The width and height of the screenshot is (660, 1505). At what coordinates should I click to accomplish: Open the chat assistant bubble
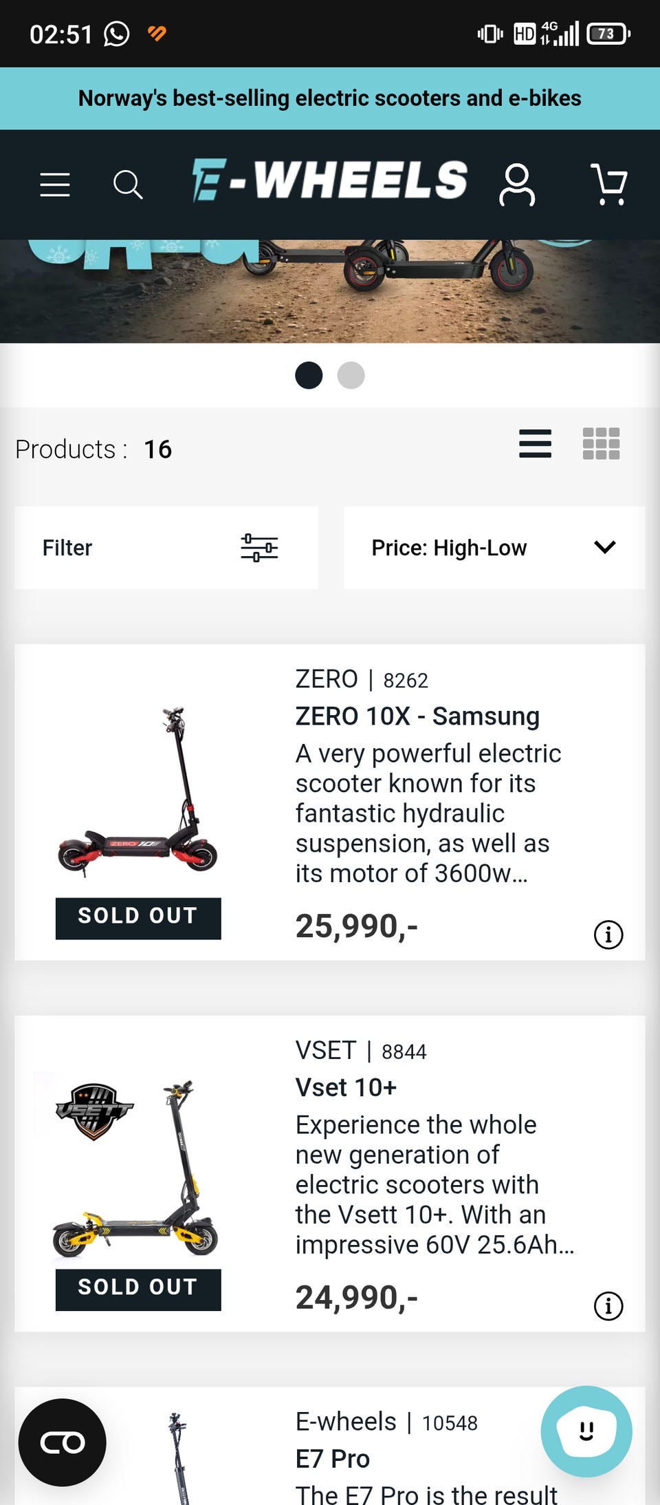(x=586, y=1431)
